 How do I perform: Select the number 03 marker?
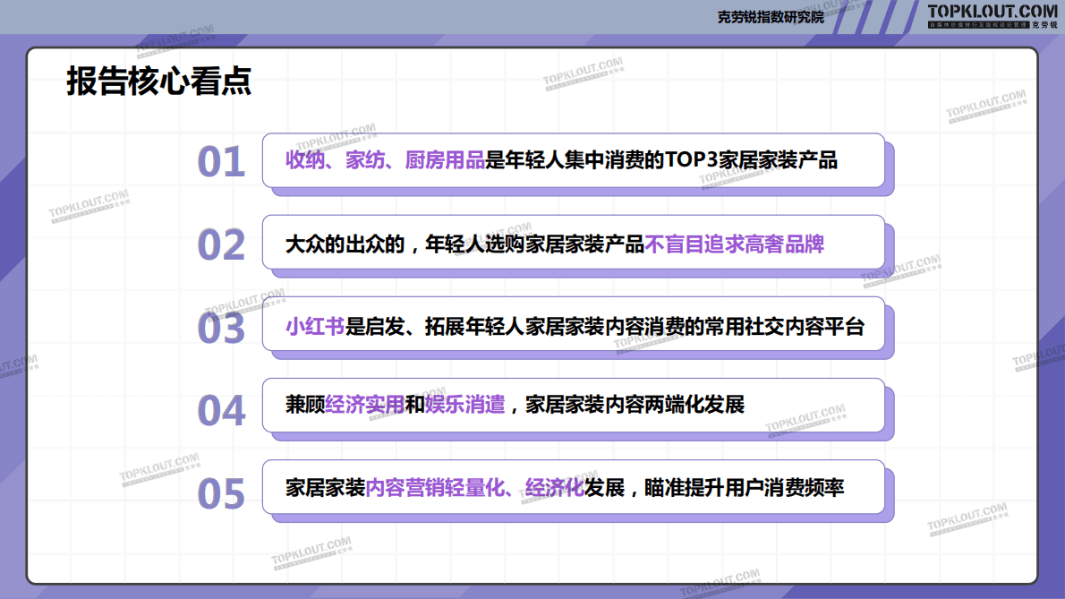tap(221, 328)
